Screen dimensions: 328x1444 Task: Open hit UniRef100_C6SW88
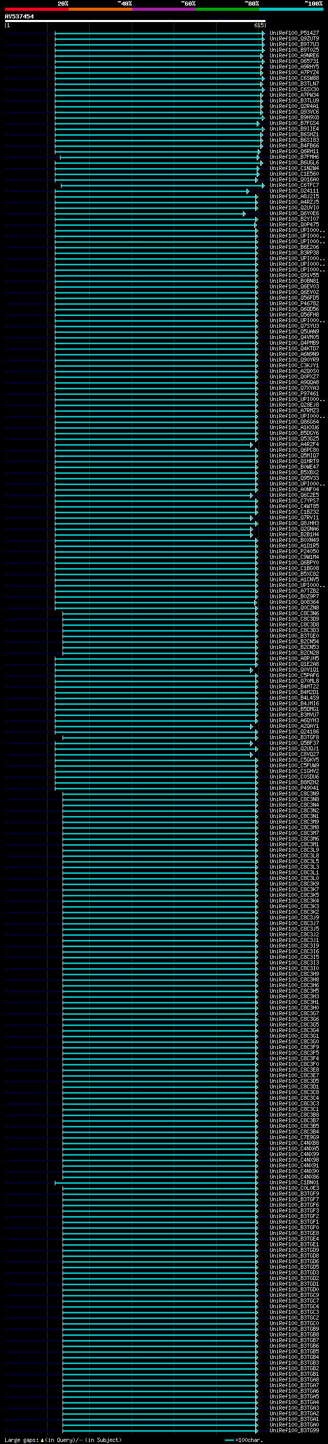pos(294,78)
